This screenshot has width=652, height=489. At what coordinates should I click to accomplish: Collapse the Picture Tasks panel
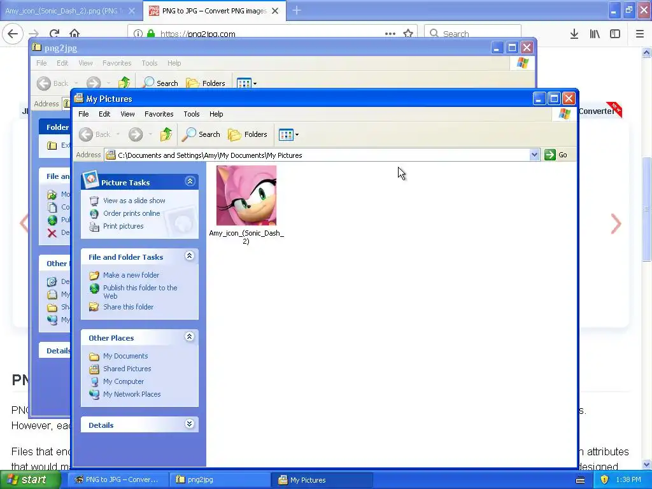pyautogui.click(x=190, y=181)
